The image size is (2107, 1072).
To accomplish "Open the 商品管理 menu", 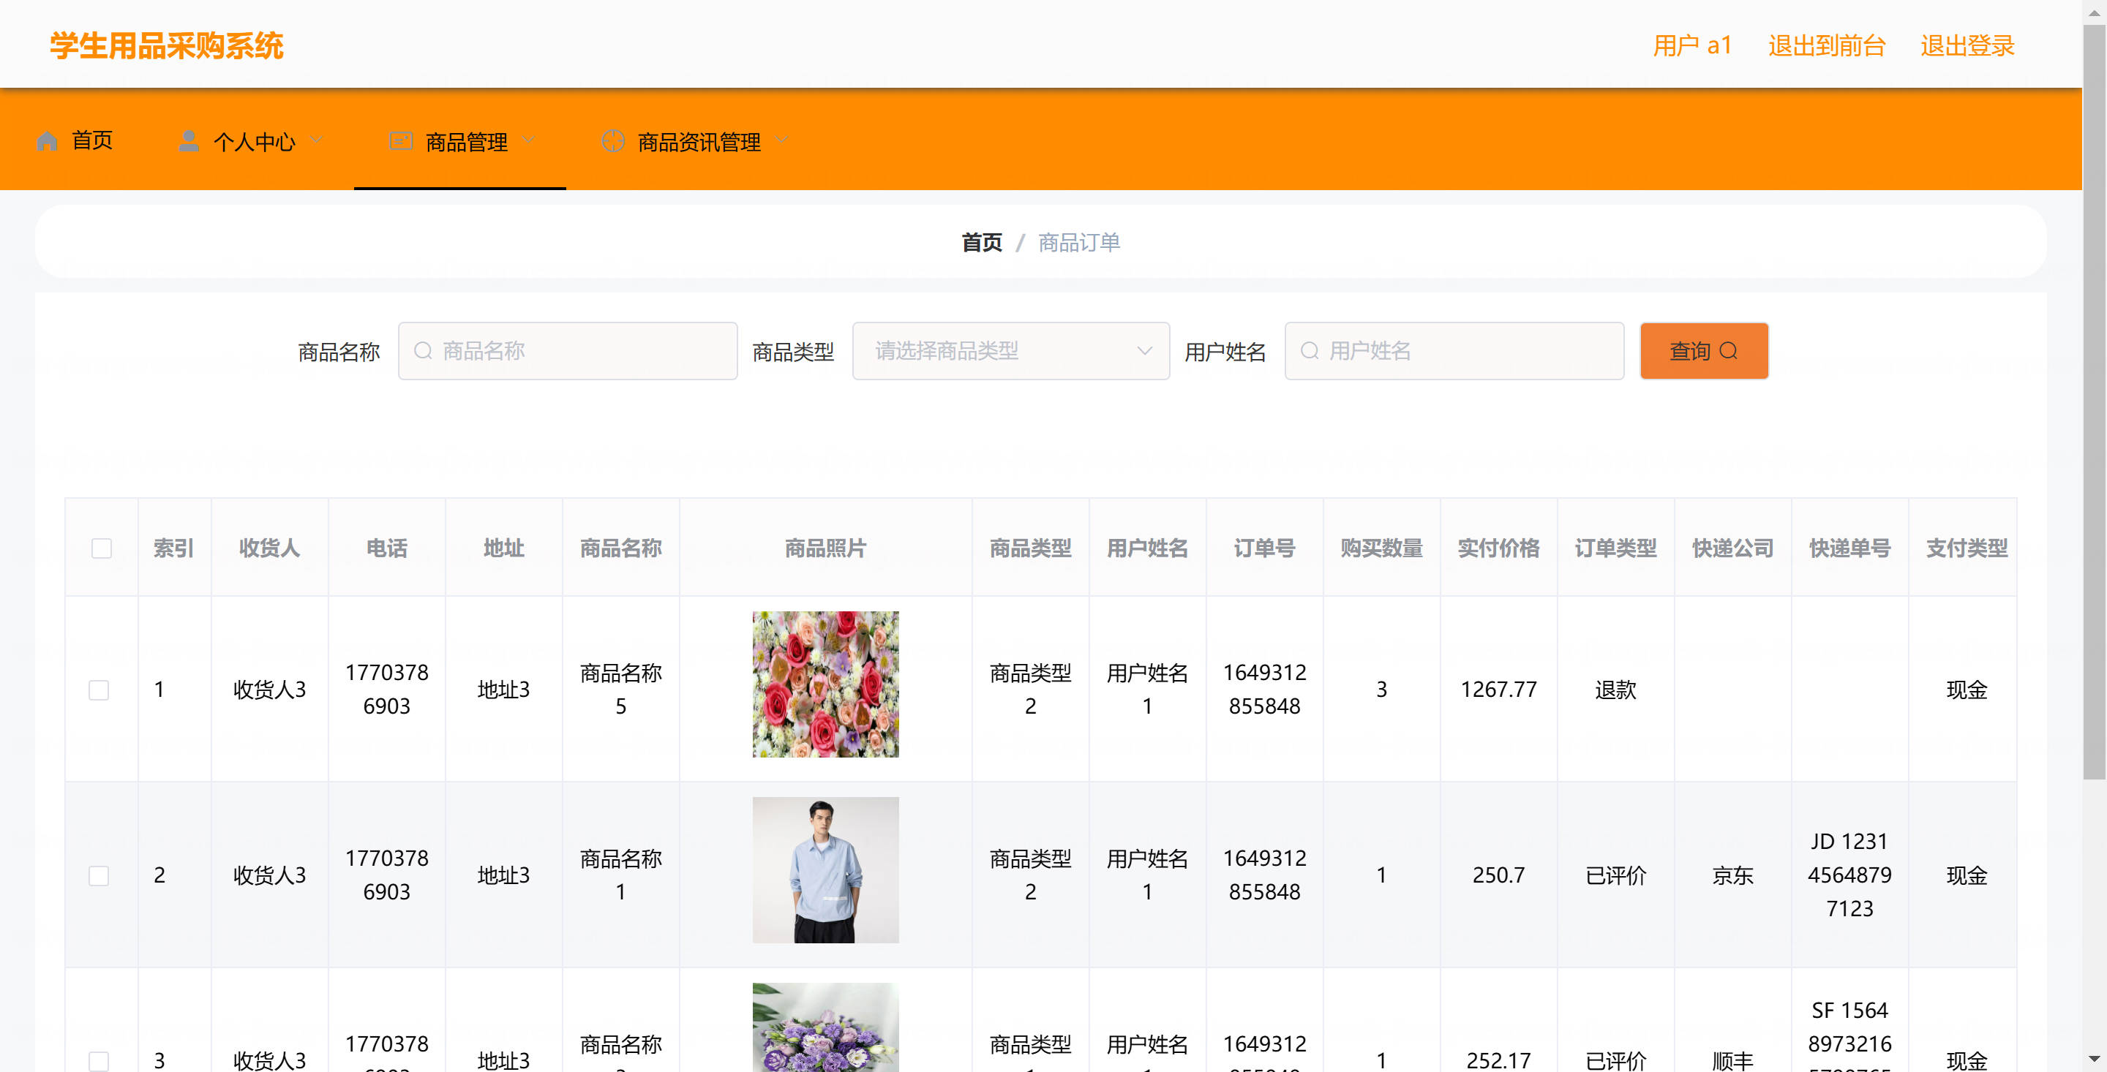I will coord(459,140).
